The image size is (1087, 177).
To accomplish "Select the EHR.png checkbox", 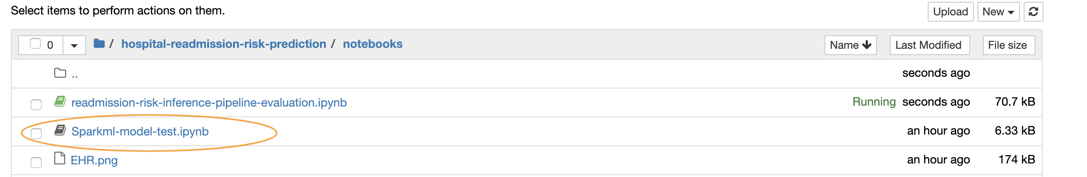I will pos(36,163).
